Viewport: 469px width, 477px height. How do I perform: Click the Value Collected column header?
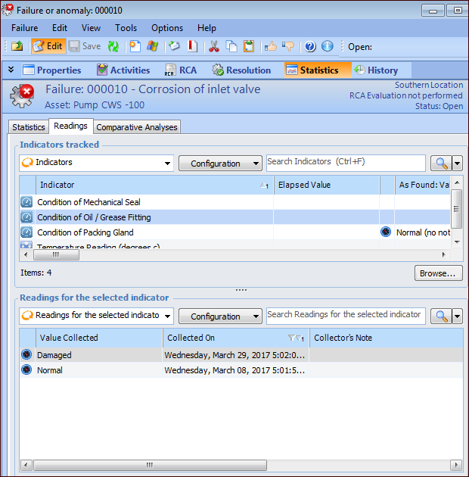click(99, 338)
